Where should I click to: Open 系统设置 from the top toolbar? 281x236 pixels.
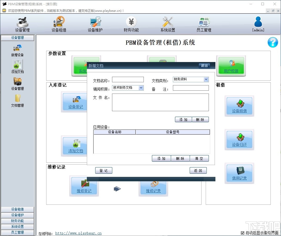pyautogui.click(x=168, y=24)
